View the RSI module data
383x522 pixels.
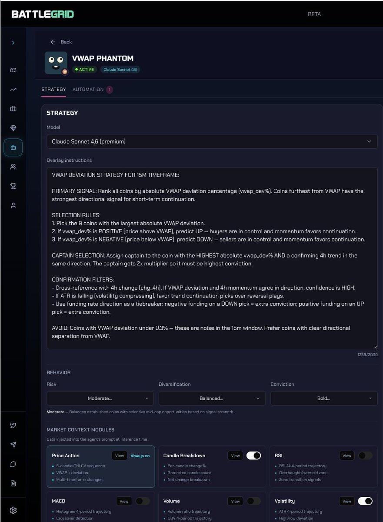coord(346,456)
